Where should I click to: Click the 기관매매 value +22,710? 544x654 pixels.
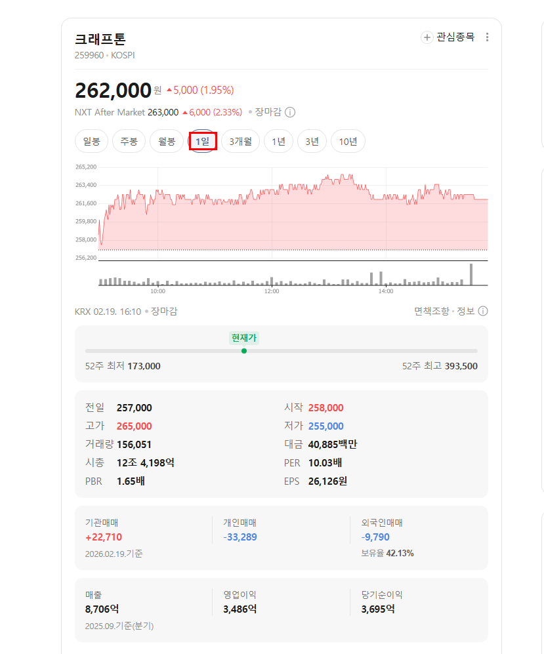pos(104,537)
